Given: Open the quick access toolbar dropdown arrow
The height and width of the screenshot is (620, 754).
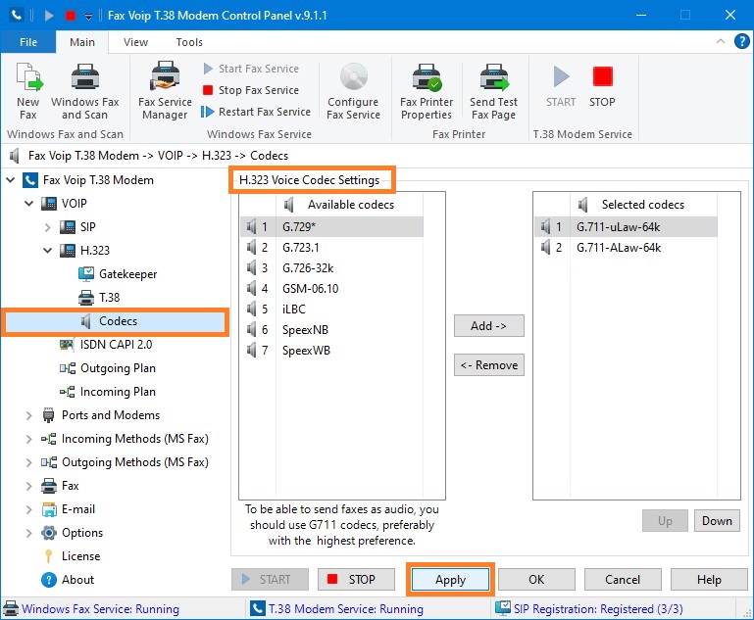Looking at the screenshot, I should [x=88, y=17].
